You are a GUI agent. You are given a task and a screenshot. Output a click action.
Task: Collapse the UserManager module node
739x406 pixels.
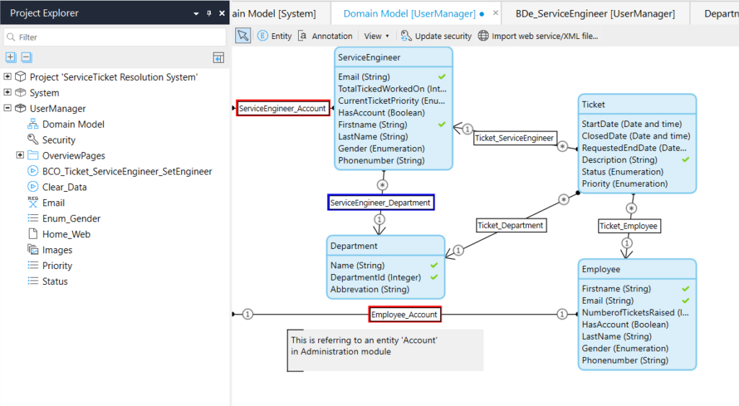(x=7, y=108)
